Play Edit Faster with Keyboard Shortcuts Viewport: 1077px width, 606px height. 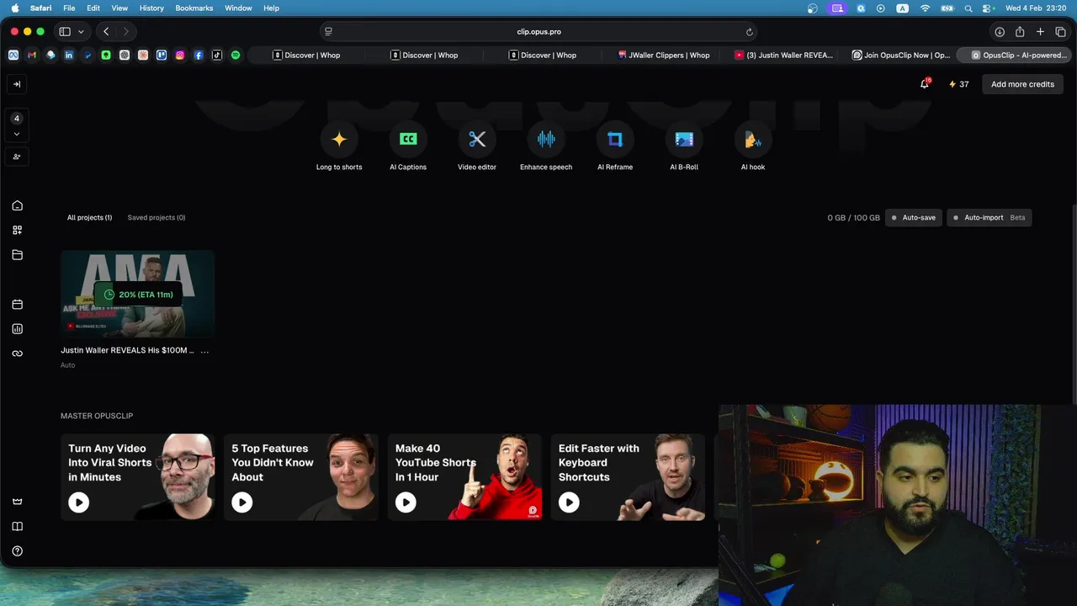[x=569, y=502]
